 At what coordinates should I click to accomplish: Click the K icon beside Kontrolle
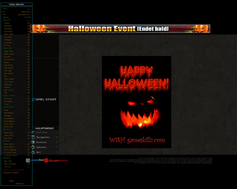click(x=33, y=142)
